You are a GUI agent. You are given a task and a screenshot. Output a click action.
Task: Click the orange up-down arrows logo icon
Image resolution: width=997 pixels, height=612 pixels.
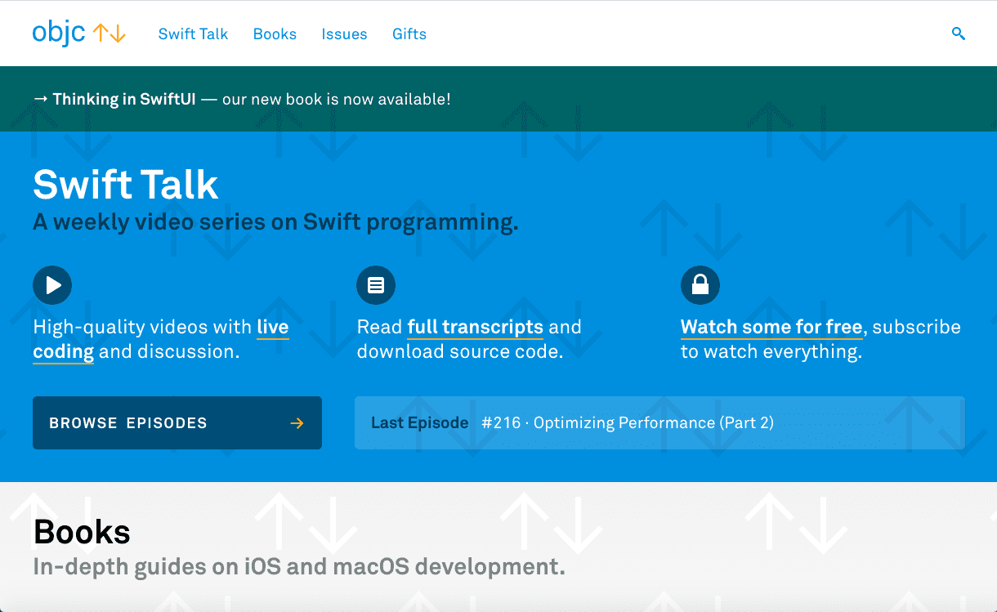pyautogui.click(x=109, y=34)
